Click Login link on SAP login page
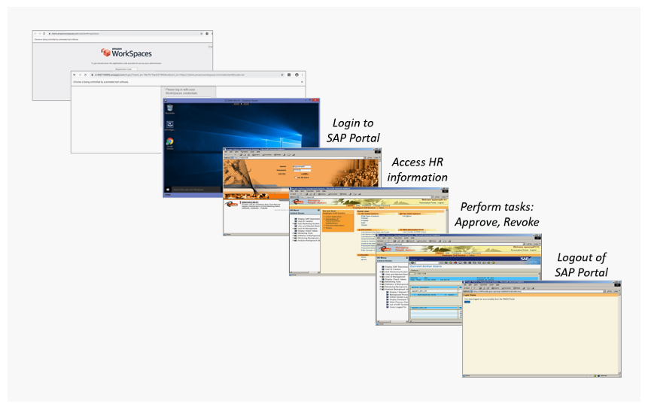Viewport: 648px width, 407px height. (x=305, y=174)
